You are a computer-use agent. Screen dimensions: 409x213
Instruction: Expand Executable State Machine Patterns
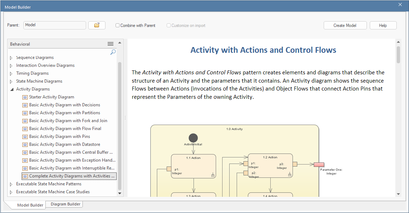coord(11,184)
